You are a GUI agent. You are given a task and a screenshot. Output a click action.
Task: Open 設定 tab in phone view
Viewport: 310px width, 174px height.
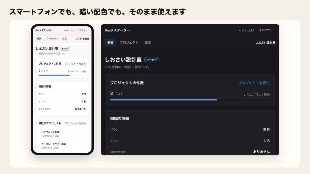pos(65,39)
